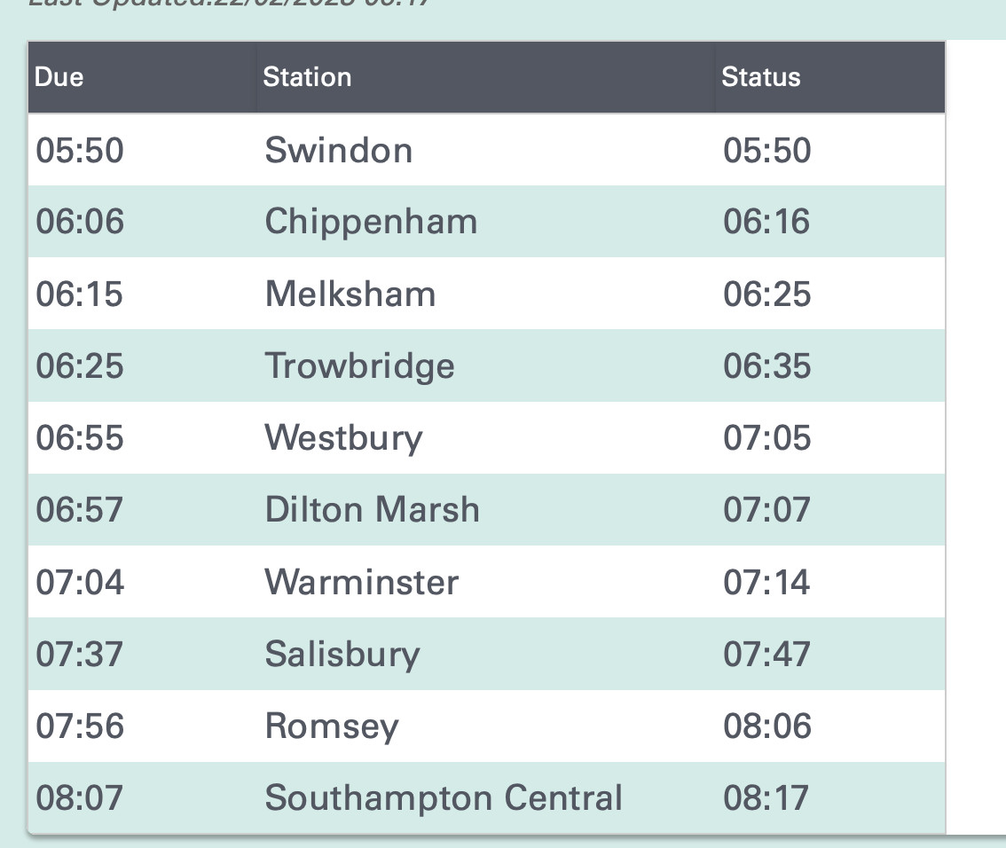This screenshot has height=848, width=1006.
Task: Click the 08:06 status for Romsey
Action: tap(767, 726)
